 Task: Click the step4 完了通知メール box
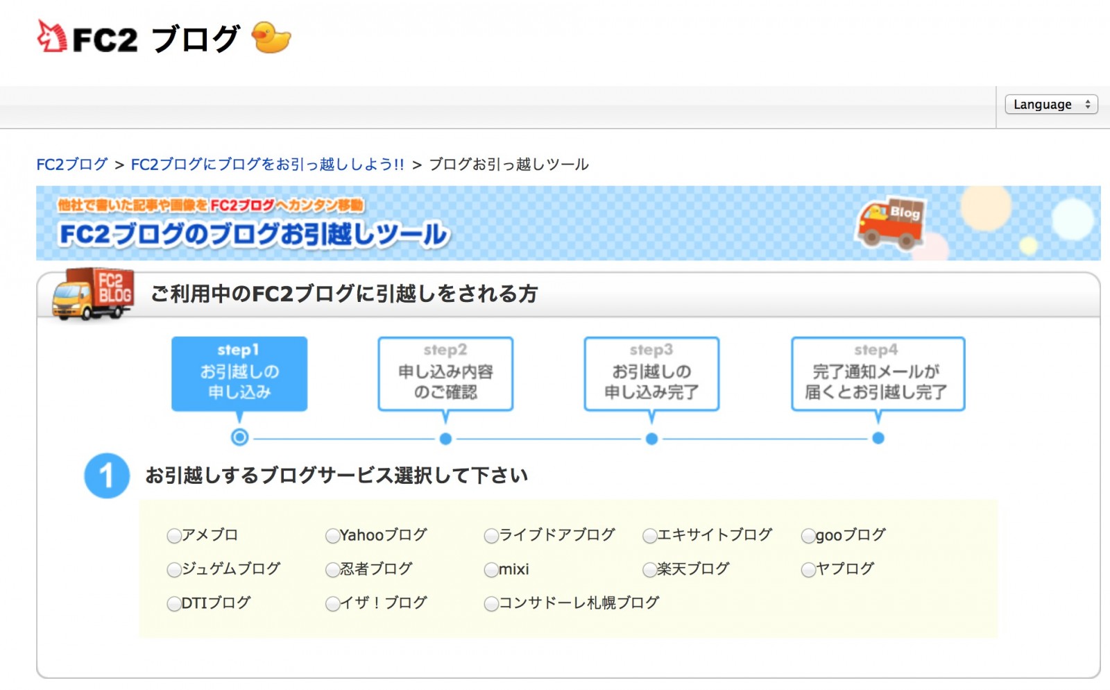point(878,374)
